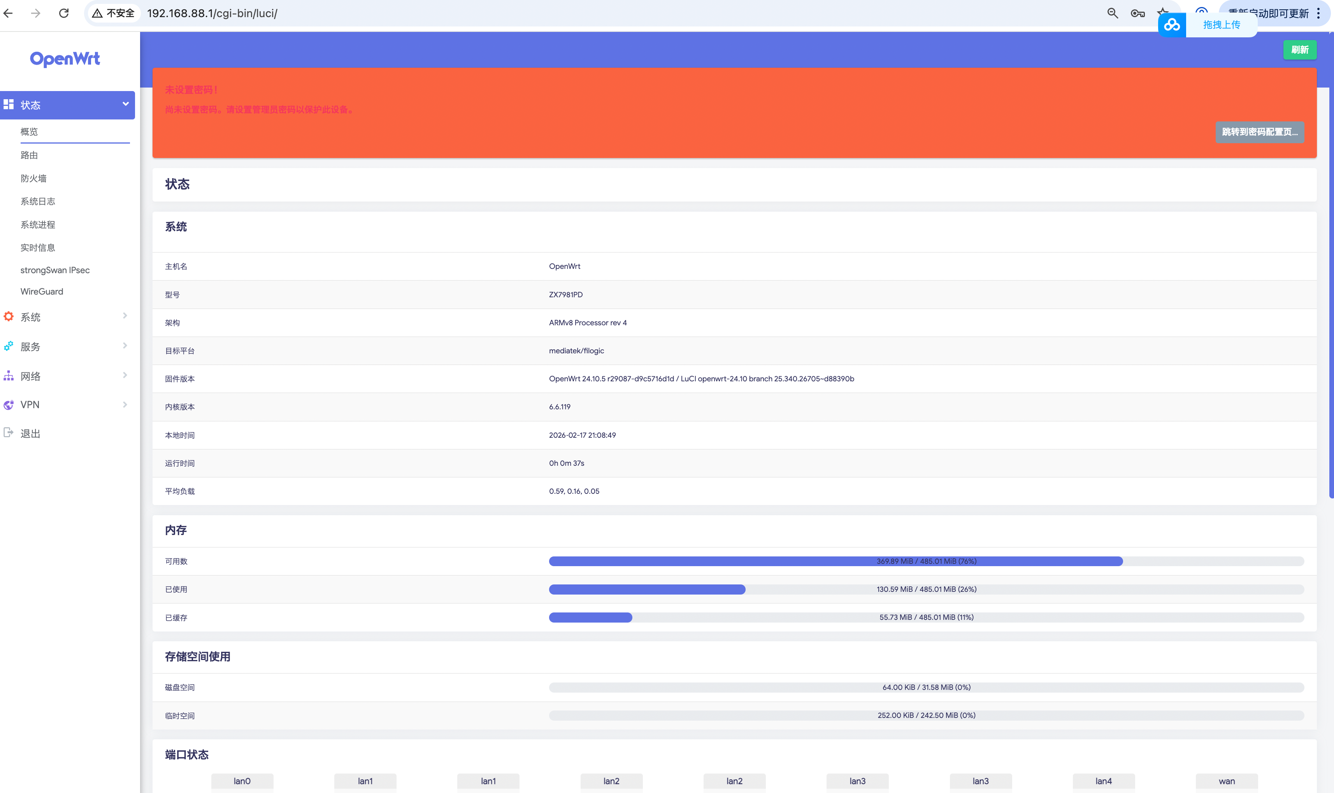Screen dimensions: 1334x793
Task: Click the orange System gear icon
Action: coord(9,316)
